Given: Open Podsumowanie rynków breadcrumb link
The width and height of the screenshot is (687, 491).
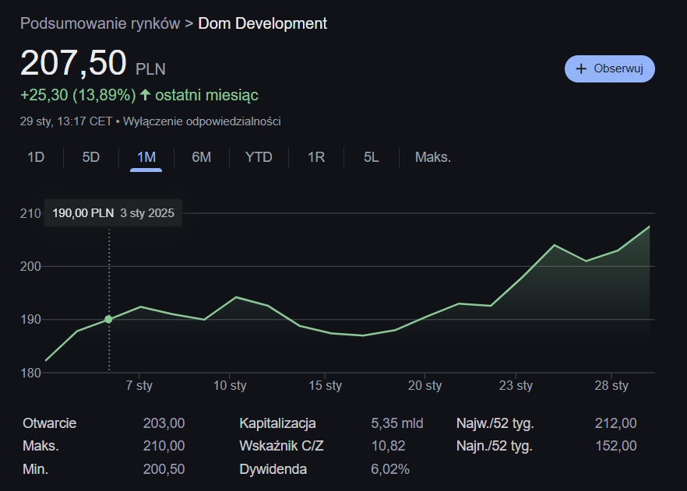Looking at the screenshot, I should point(100,23).
